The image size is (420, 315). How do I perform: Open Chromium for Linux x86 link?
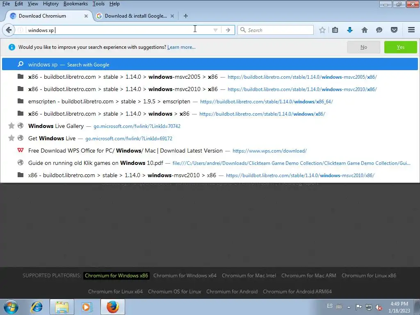369,275
